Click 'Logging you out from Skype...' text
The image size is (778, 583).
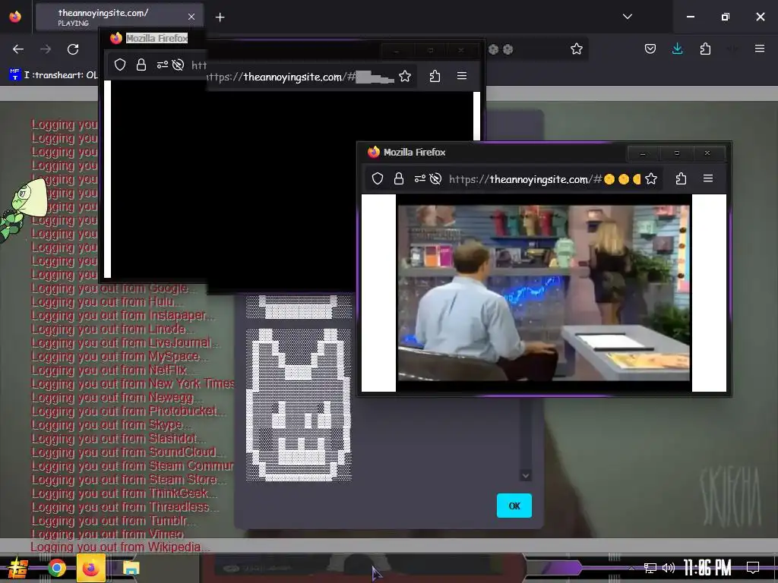[111, 425]
